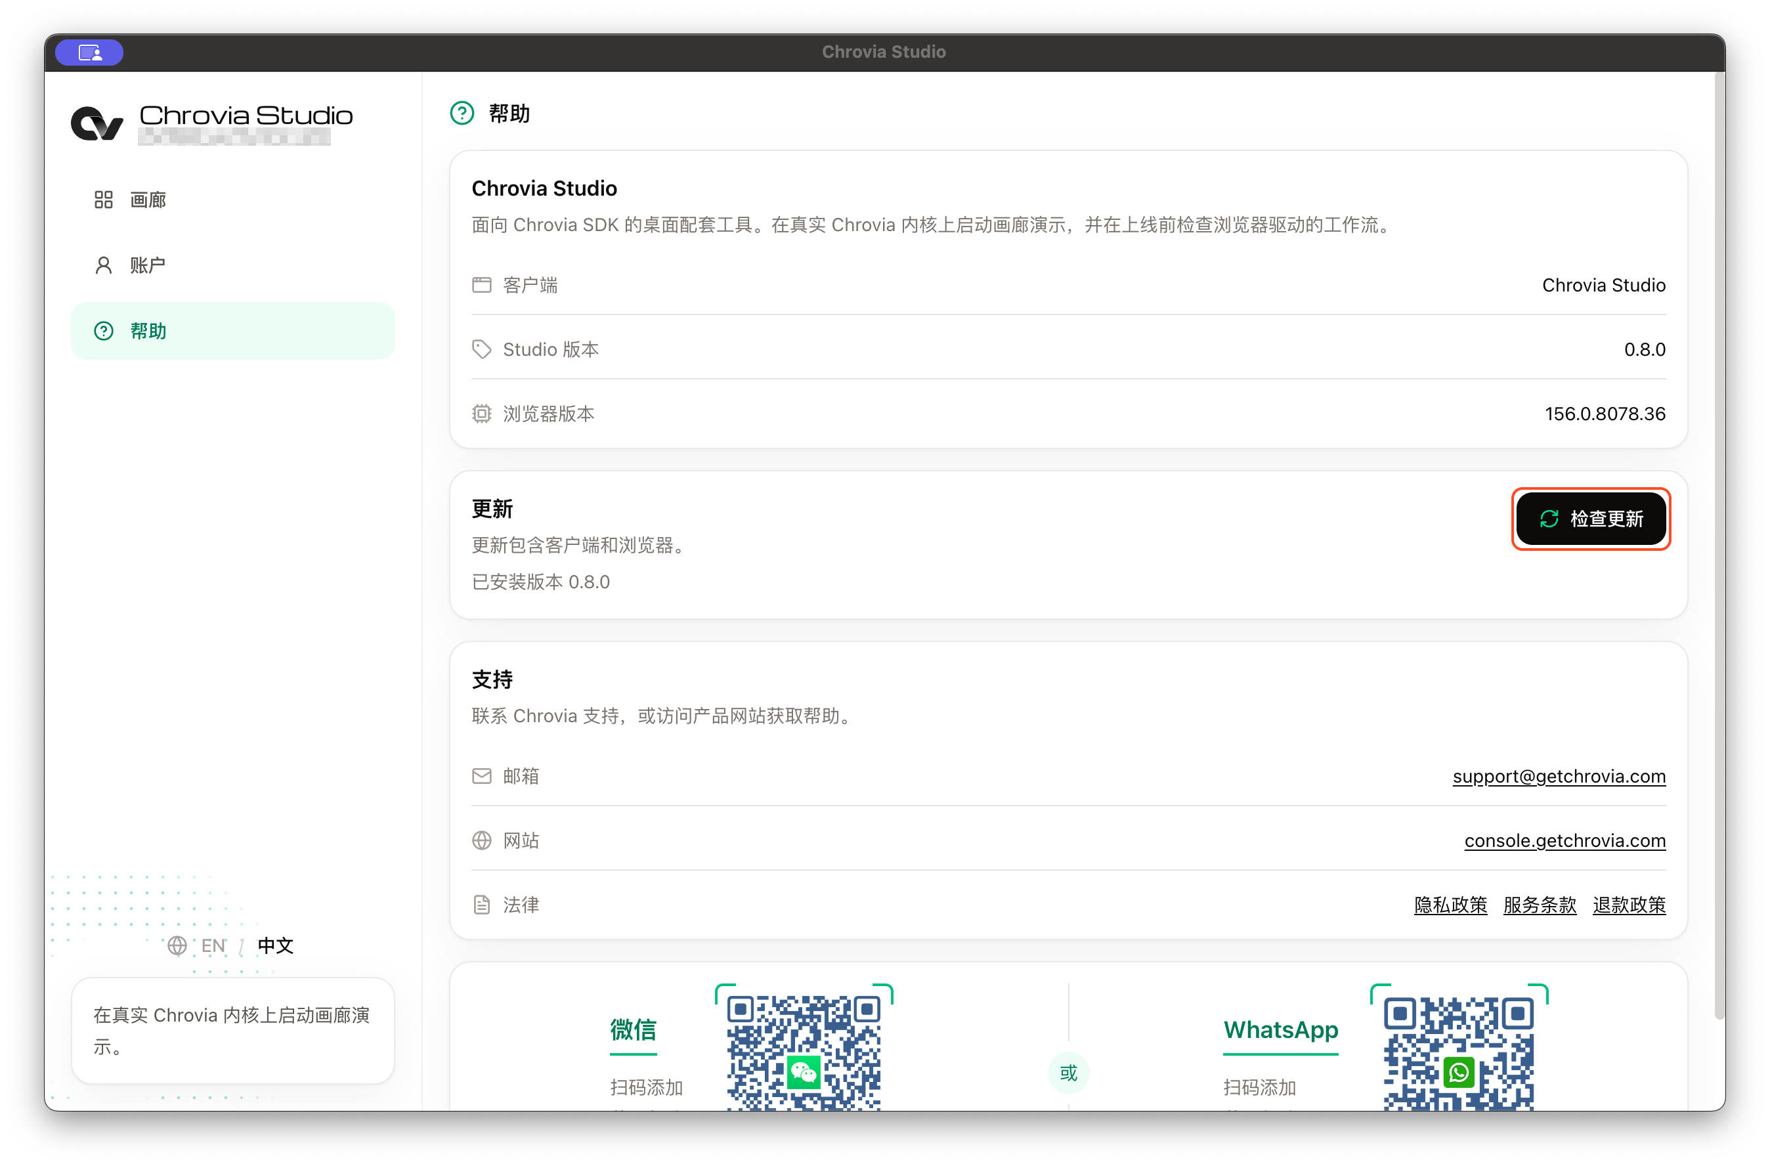Click the 或 divider badge between QR codes
The image size is (1770, 1166).
(1068, 1073)
